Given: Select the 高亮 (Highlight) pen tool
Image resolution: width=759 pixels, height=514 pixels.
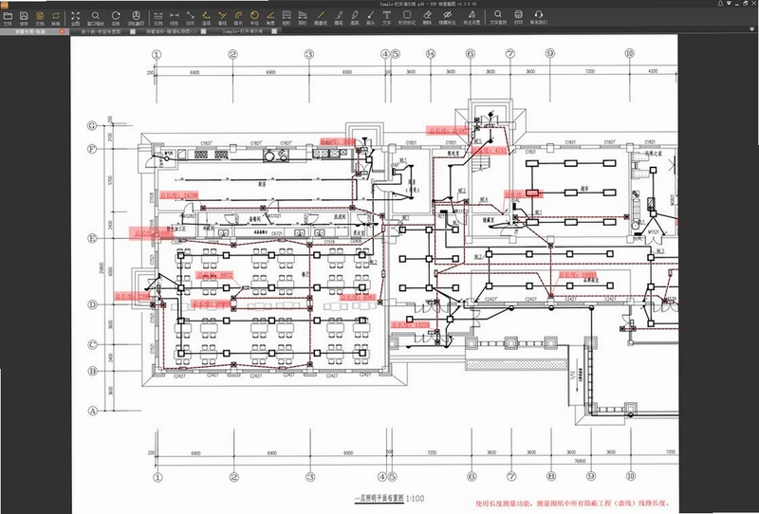Looking at the screenshot, I should (354, 18).
